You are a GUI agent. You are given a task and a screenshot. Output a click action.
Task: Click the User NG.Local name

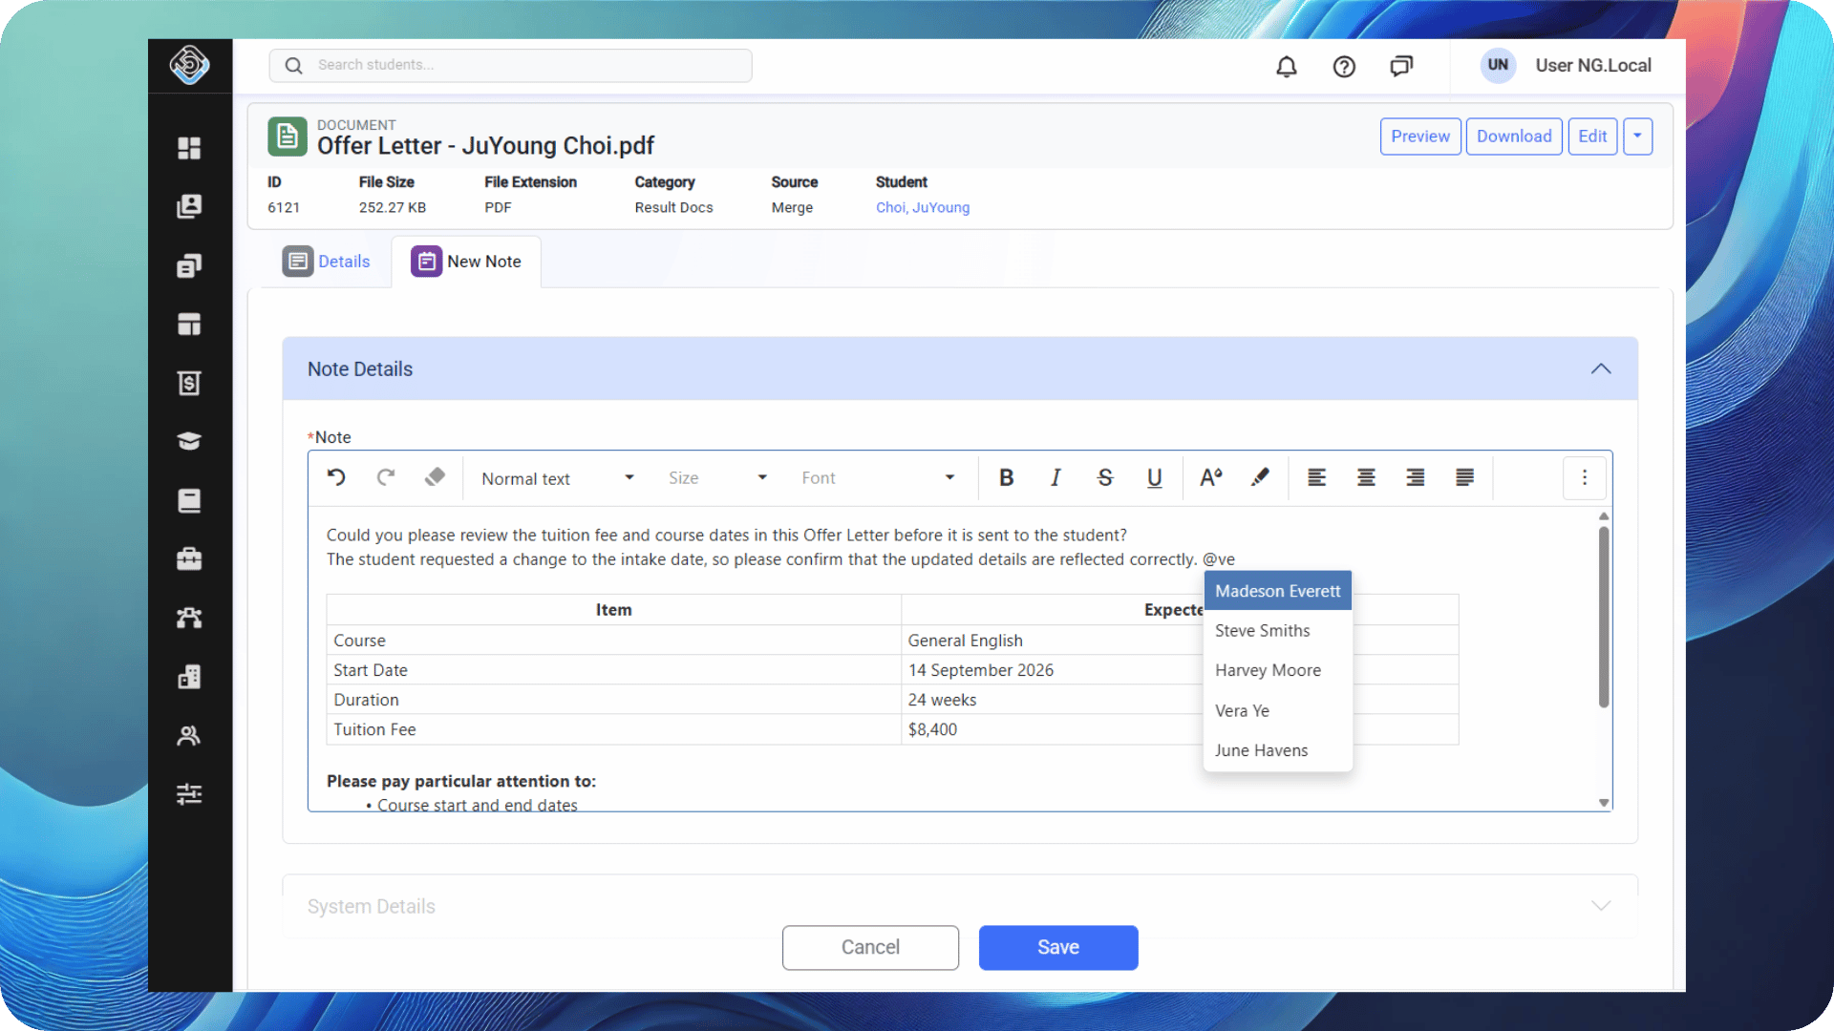[x=1593, y=66]
